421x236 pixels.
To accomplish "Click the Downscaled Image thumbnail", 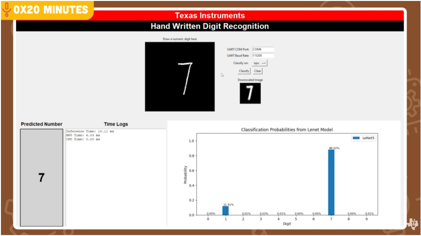I will tap(250, 93).
